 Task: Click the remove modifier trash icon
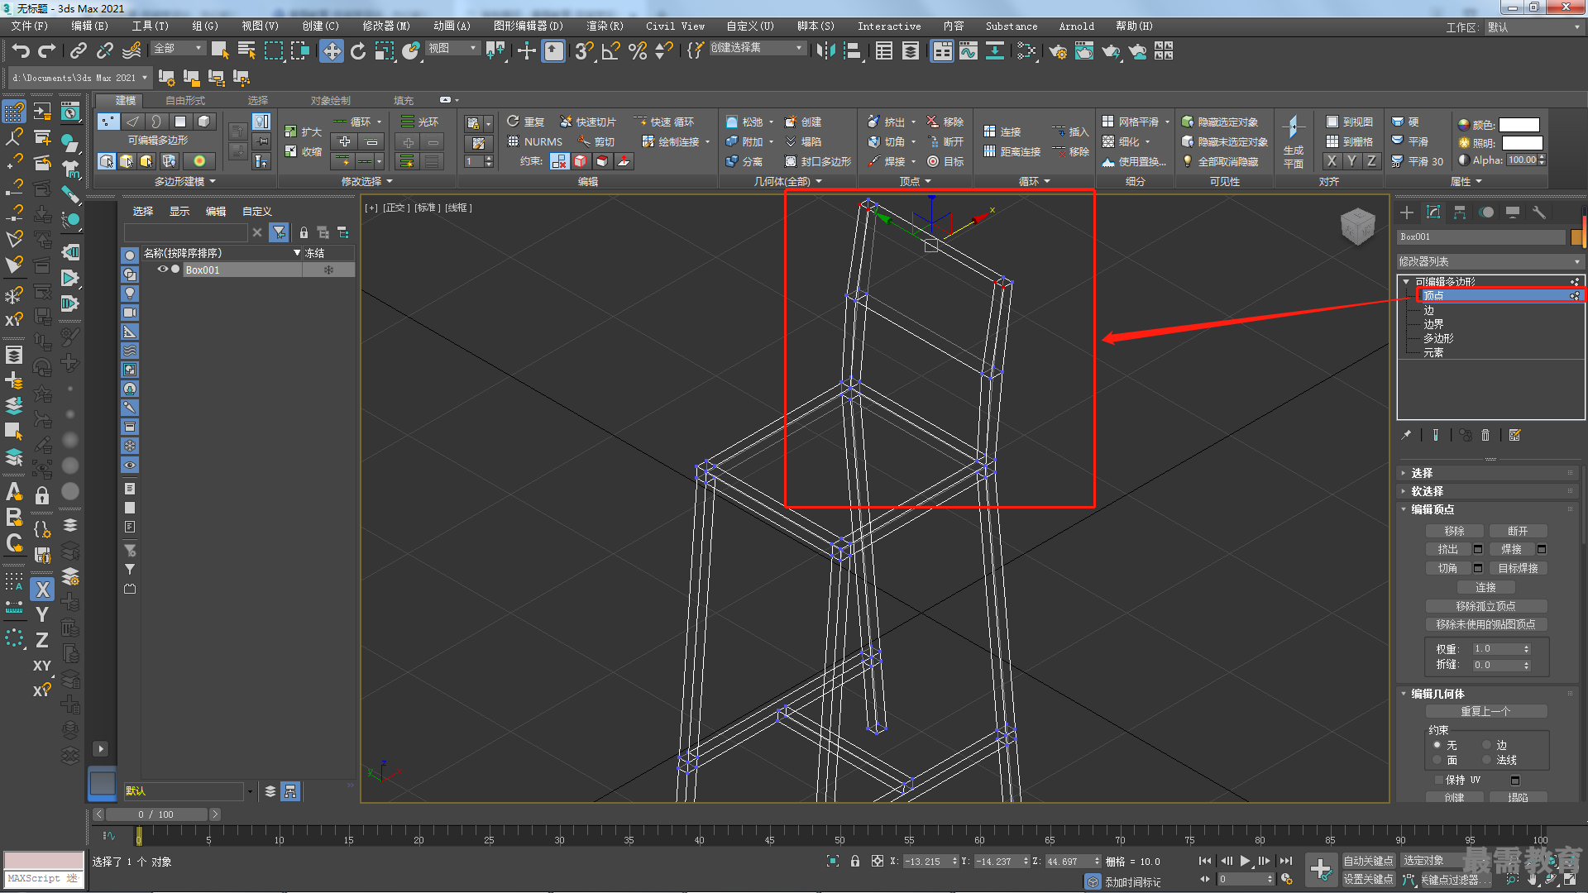pyautogui.click(x=1485, y=435)
